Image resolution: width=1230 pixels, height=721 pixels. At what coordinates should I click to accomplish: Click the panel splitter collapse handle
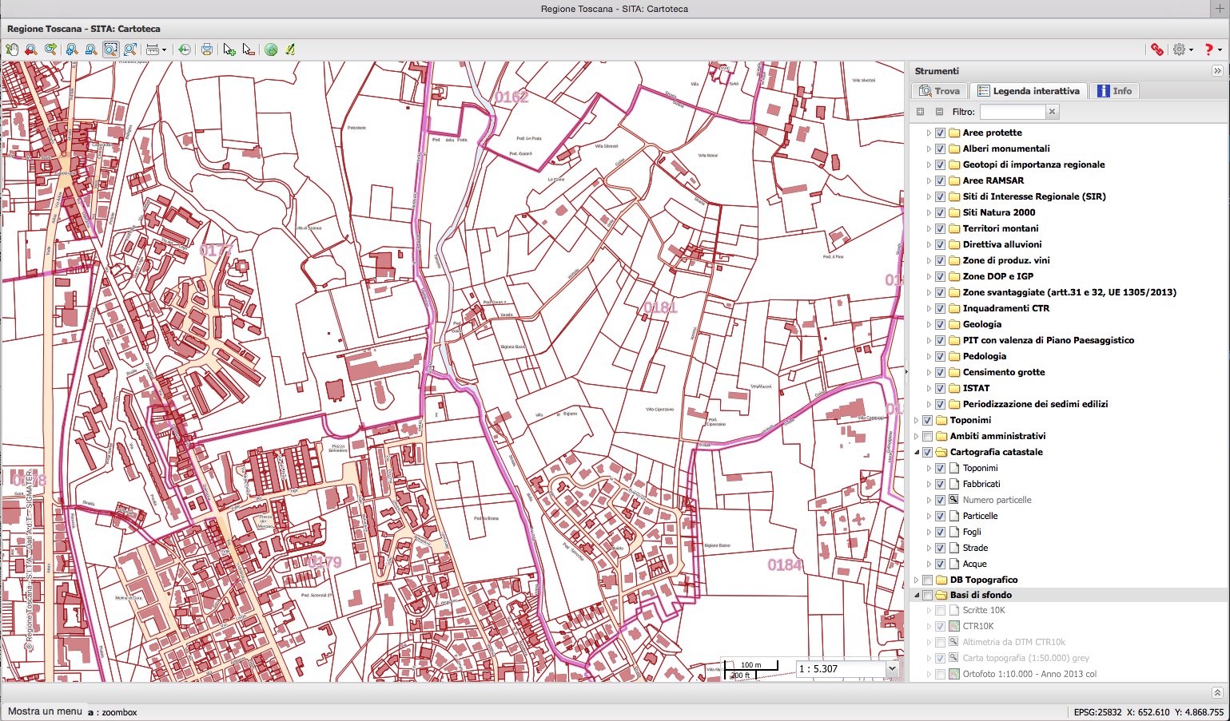[x=906, y=372]
